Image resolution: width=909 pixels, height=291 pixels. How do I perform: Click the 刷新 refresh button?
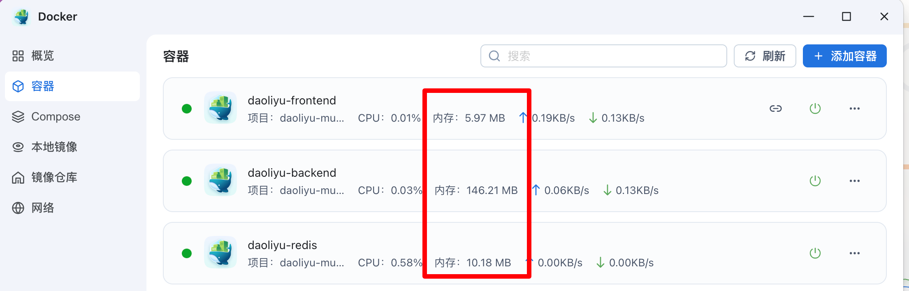tap(765, 56)
